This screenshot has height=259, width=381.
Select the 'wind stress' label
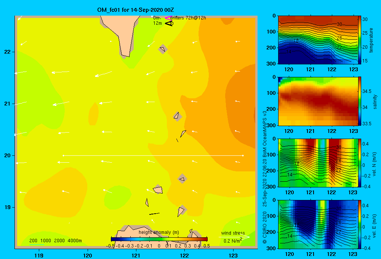[x=233, y=233]
